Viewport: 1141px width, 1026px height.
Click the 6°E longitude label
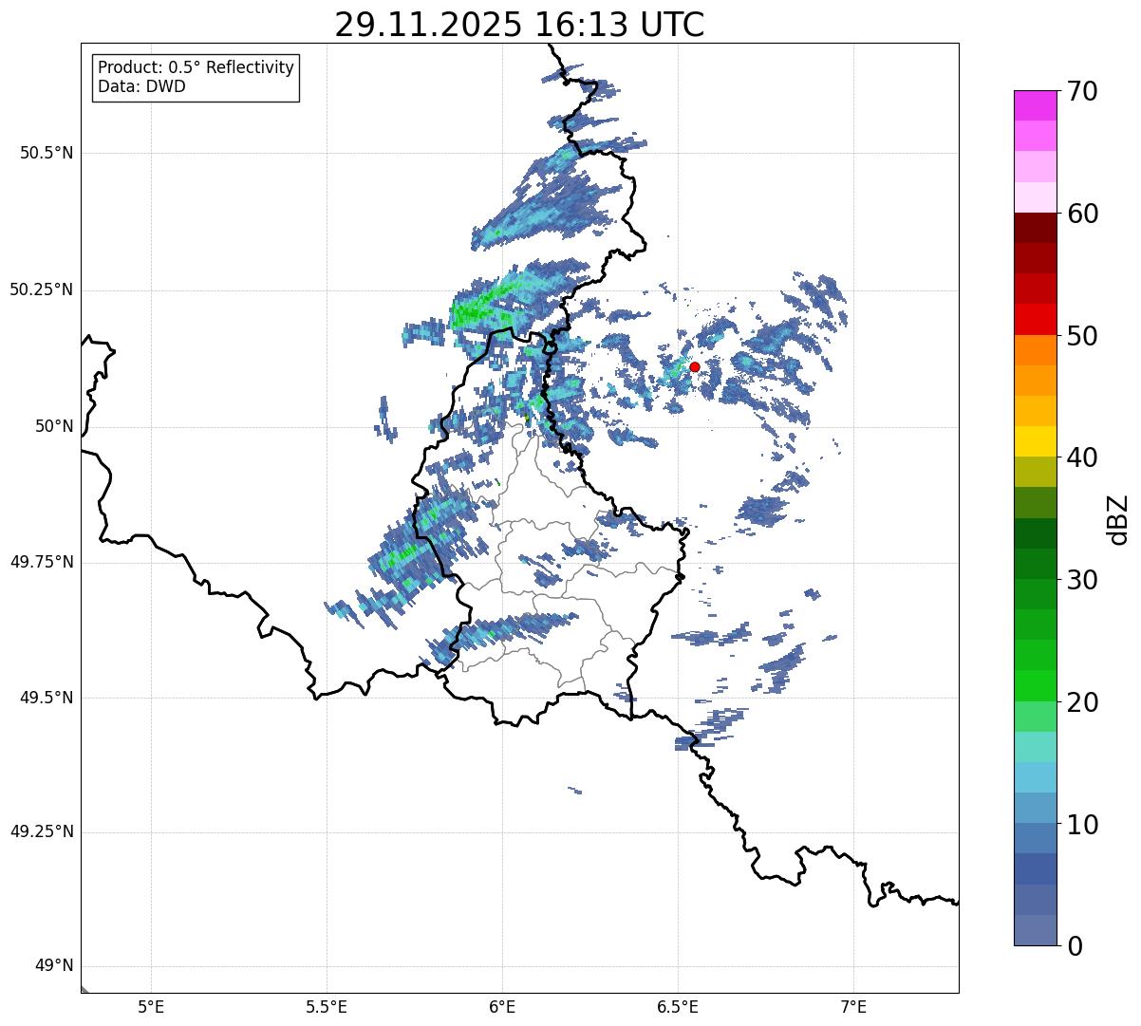pyautogui.click(x=502, y=1007)
